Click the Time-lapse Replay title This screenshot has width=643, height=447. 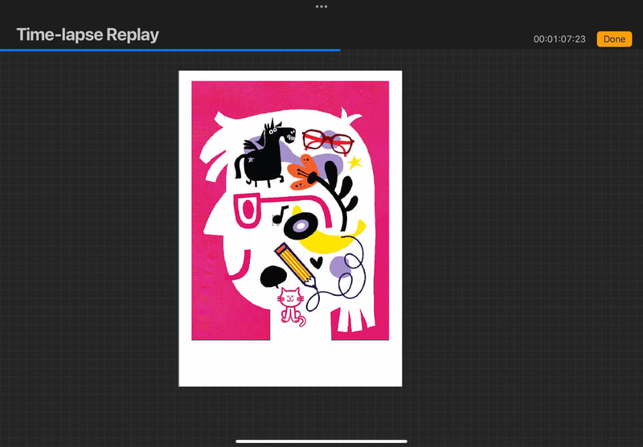coord(88,35)
